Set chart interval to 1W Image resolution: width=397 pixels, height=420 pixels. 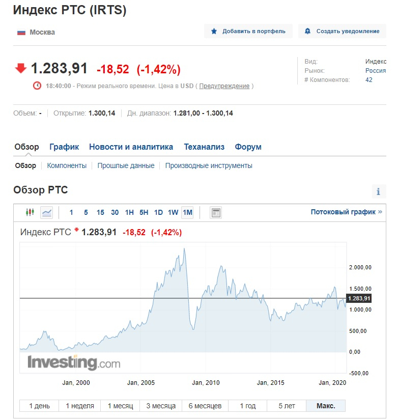[173, 212]
